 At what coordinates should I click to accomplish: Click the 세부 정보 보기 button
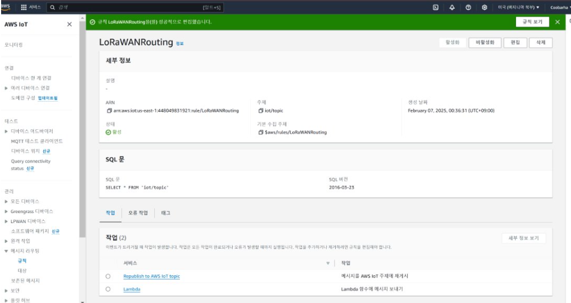pyautogui.click(x=524, y=238)
